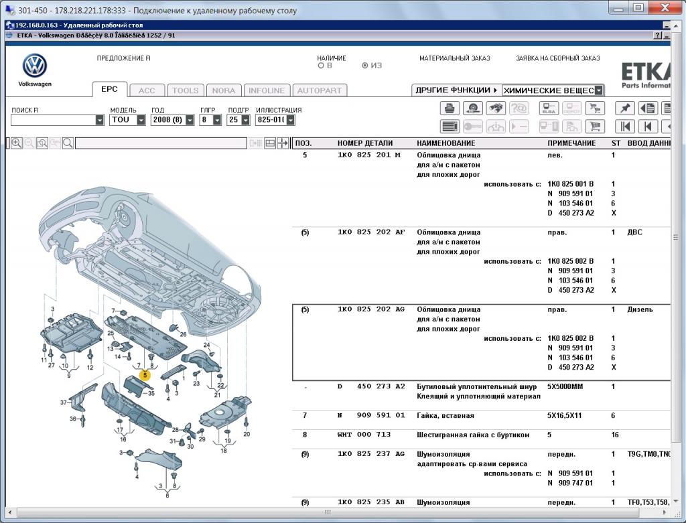Click the pushpin bookmark icon
This screenshot has height=523, width=686.
pyautogui.click(x=625, y=108)
